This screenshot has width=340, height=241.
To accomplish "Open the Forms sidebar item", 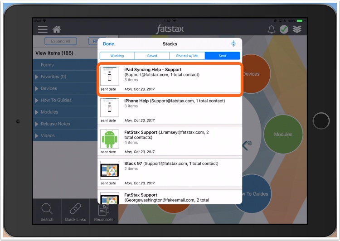I will tap(65, 65).
